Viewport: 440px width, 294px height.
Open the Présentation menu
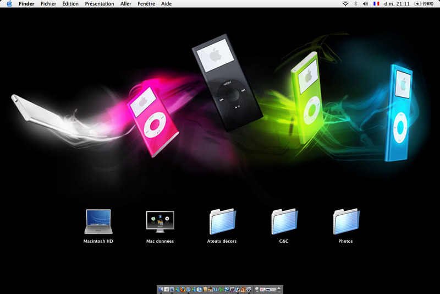[x=100, y=4]
